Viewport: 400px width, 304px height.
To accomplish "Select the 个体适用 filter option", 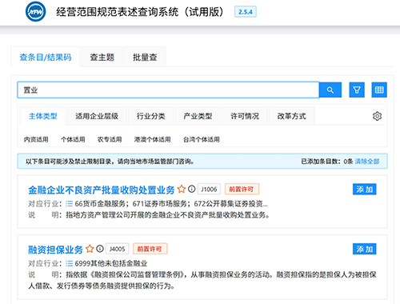I will click(73, 139).
